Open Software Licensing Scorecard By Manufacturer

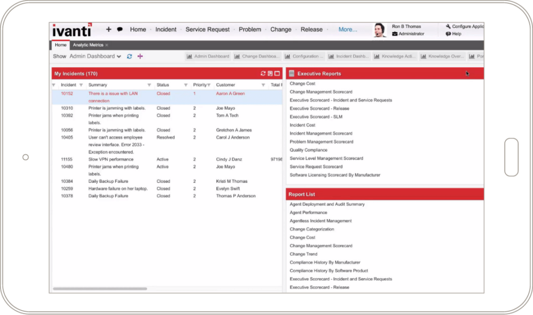(335, 175)
